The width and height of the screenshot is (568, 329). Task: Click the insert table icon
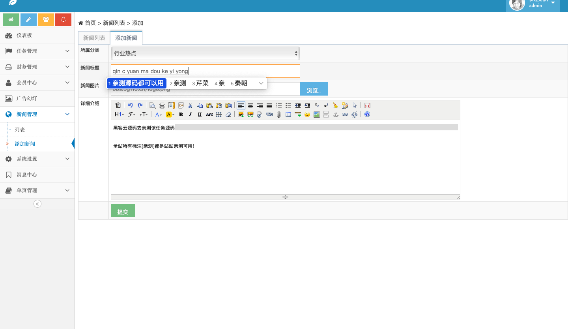[288, 115]
